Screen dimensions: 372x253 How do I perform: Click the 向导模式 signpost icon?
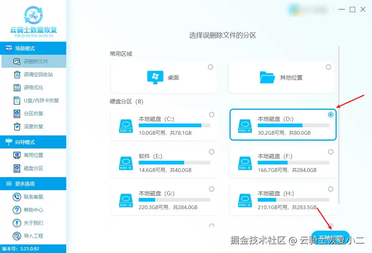[x=9, y=142]
